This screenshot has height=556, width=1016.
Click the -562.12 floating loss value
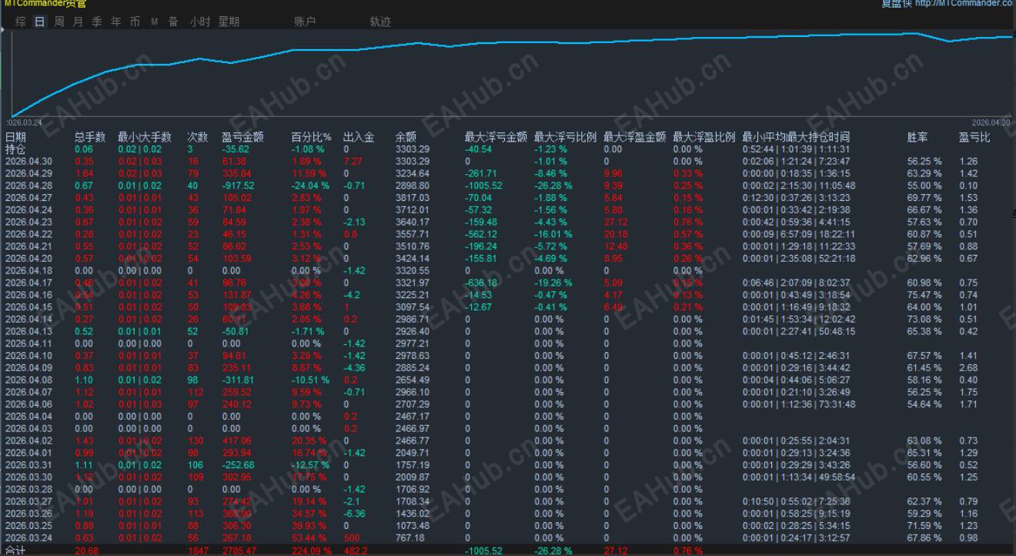480,234
